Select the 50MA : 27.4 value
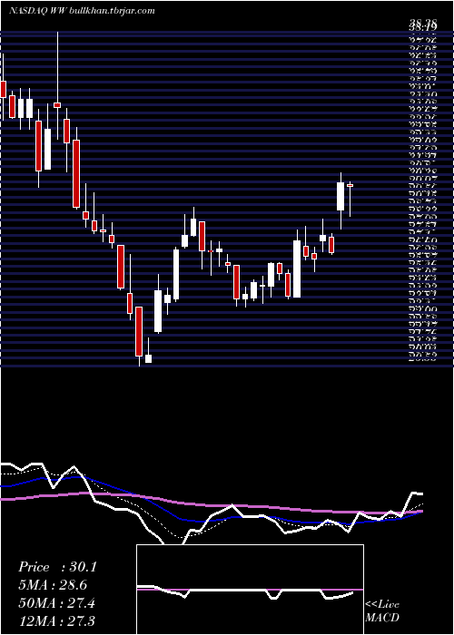The image size is (454, 635). [56, 603]
